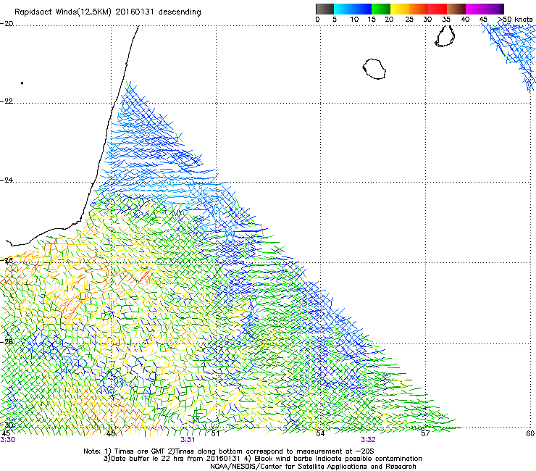Click the '-22' latitude label

coord(7,101)
